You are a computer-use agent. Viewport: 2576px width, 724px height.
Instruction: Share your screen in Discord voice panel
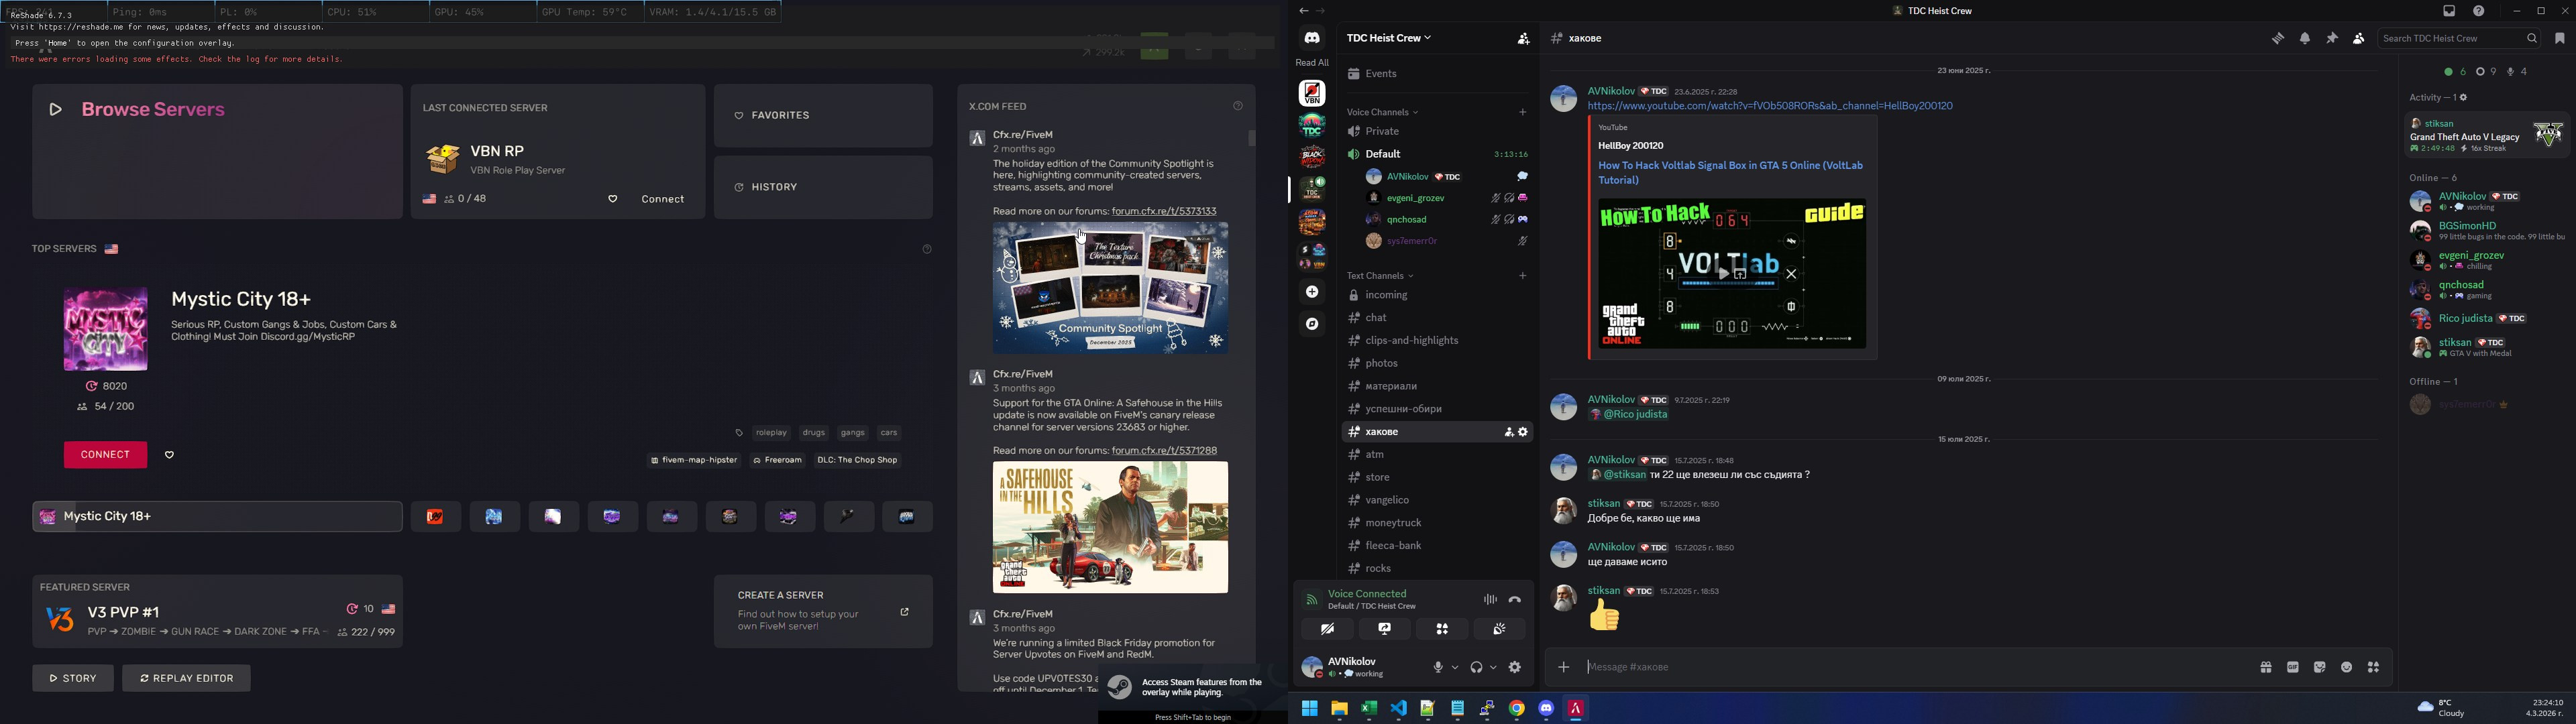point(1385,629)
